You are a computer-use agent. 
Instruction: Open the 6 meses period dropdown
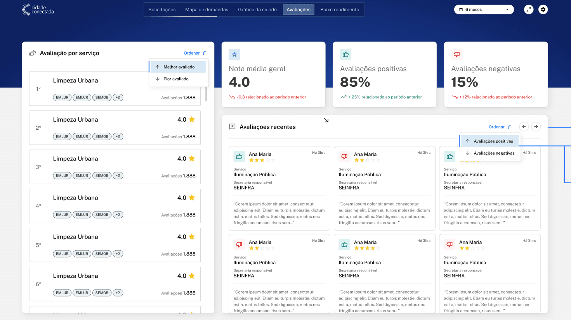[x=484, y=10]
